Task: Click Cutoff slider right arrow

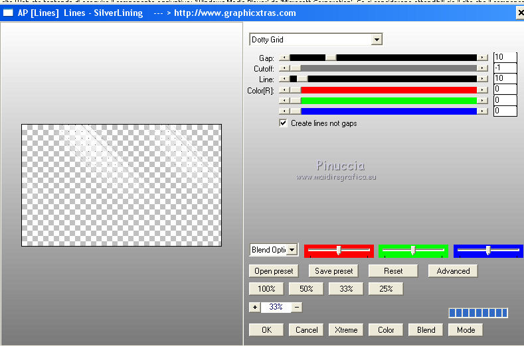Action: 482,68
